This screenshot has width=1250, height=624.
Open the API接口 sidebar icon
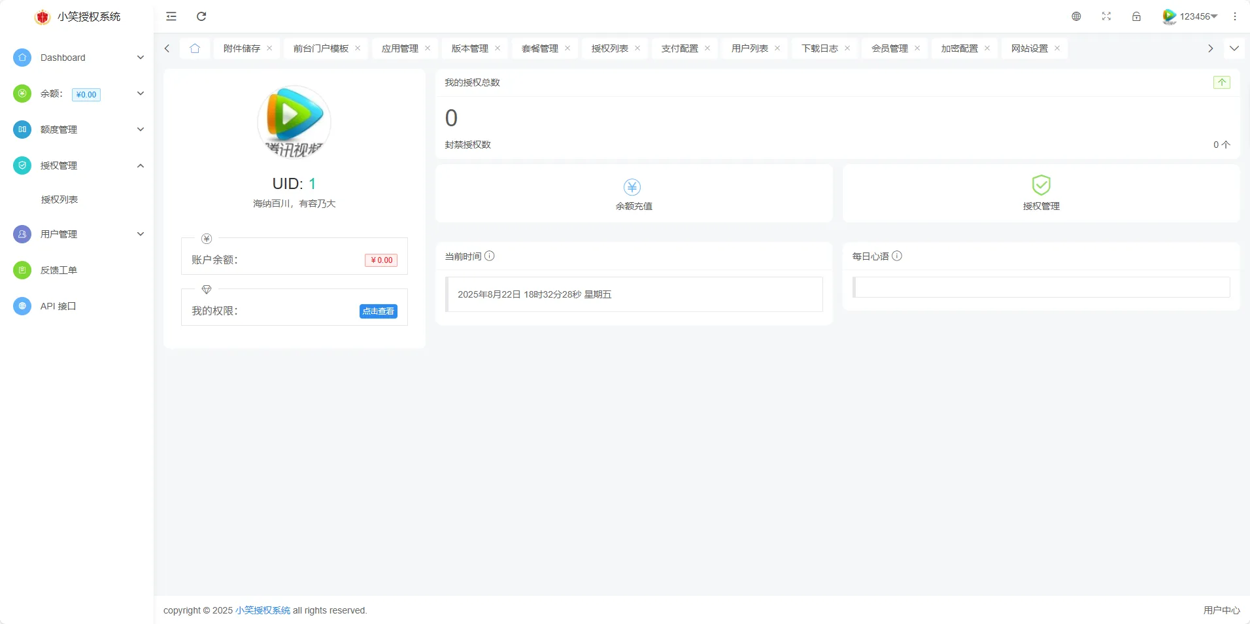pos(22,305)
